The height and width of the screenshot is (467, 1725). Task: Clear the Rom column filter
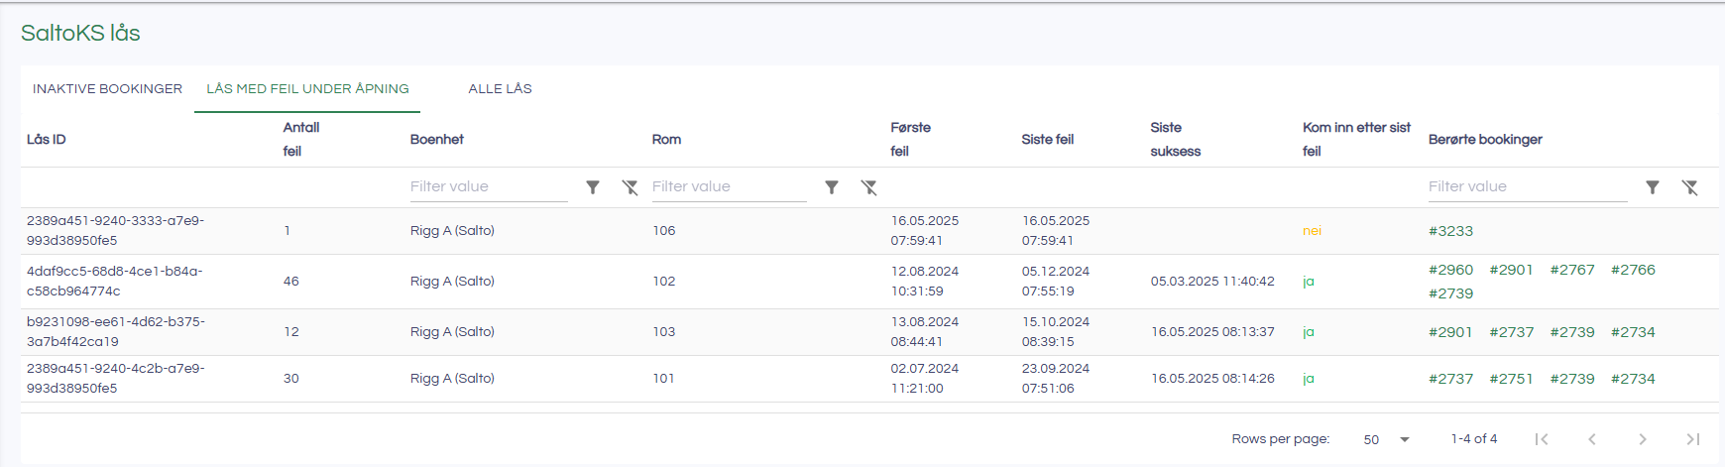(868, 187)
